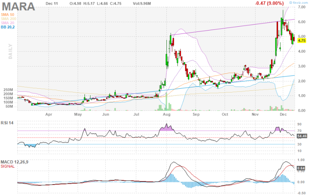Click the 250M volume axis label
The width and height of the screenshot is (312, 196).
pos(8,90)
